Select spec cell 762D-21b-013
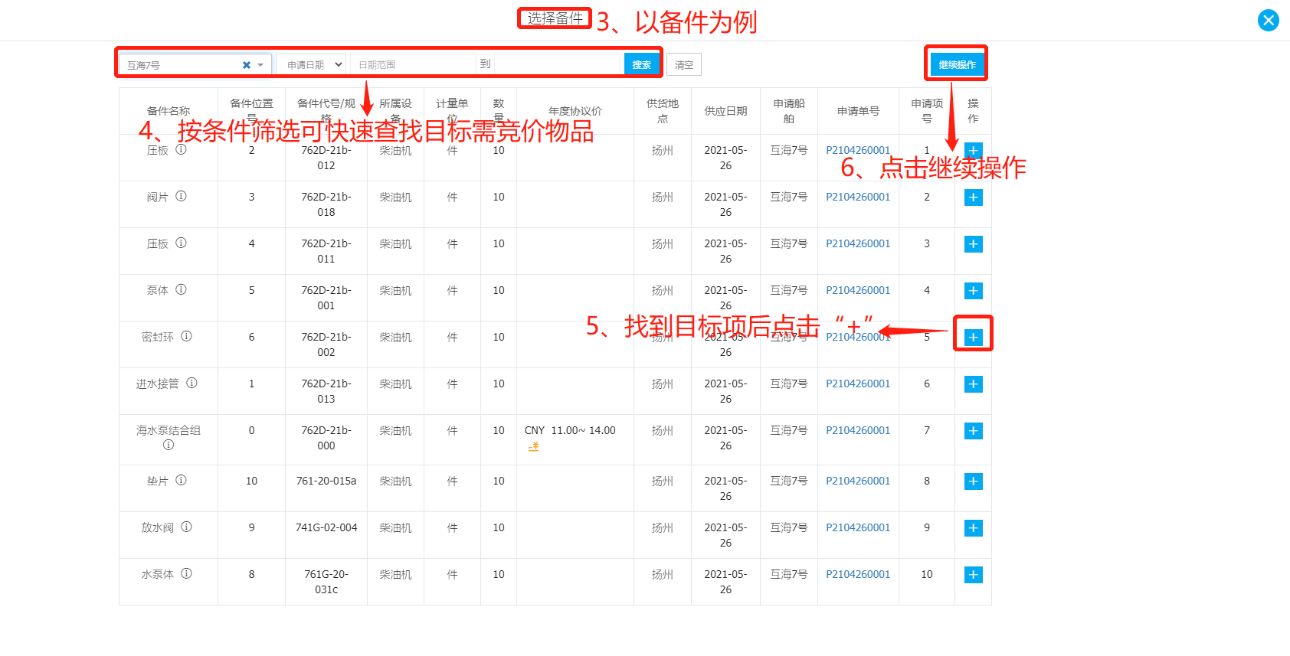The width and height of the screenshot is (1290, 656). pyautogui.click(x=326, y=391)
